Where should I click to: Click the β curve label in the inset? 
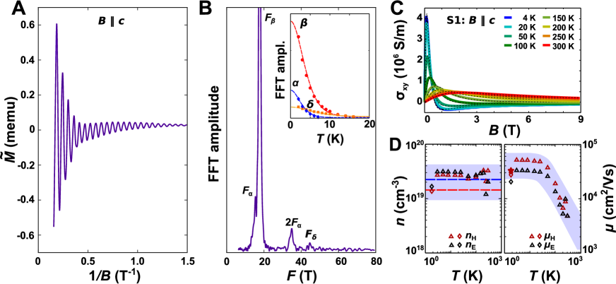tap(302, 22)
